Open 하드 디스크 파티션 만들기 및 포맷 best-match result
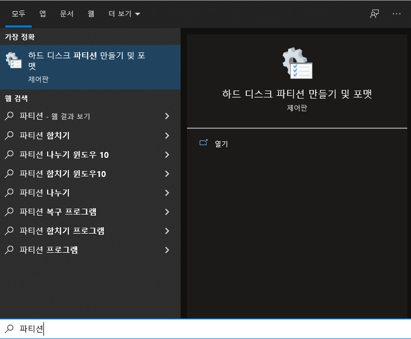The image size is (411, 339). click(90, 67)
